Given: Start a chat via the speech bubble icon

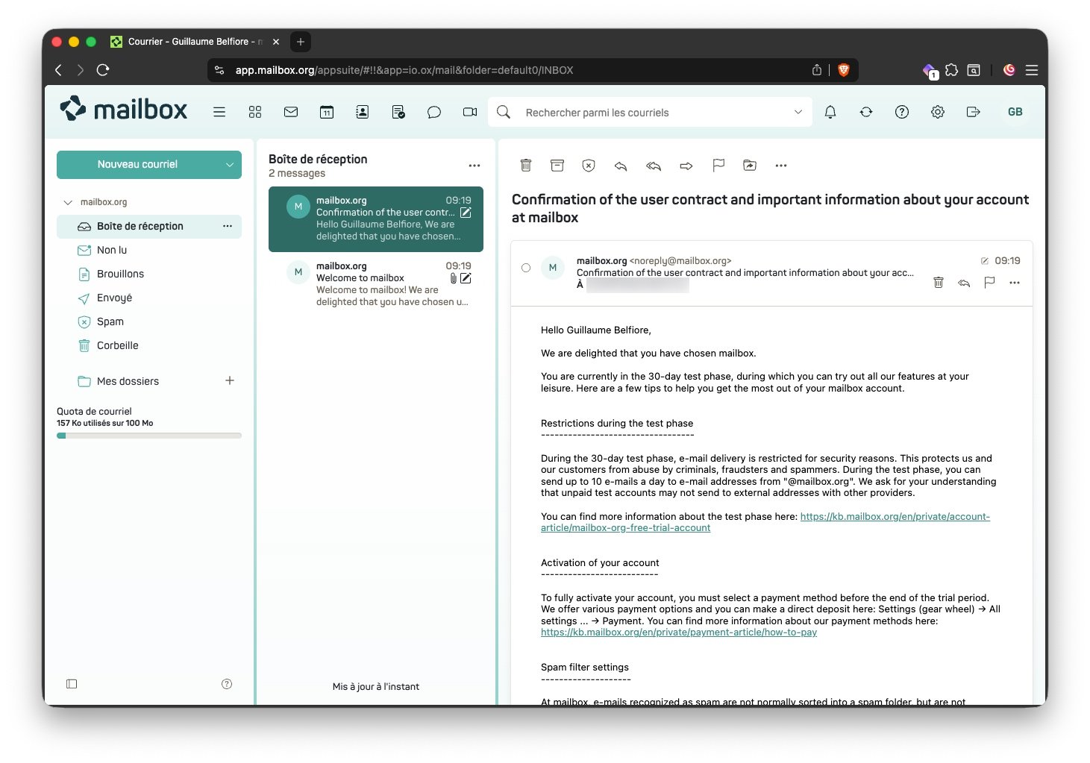Looking at the screenshot, I should pos(433,112).
